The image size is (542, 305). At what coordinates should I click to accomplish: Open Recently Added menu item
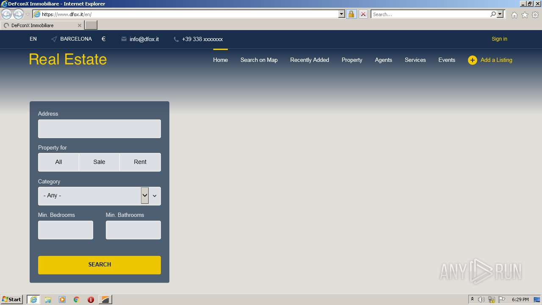310,60
